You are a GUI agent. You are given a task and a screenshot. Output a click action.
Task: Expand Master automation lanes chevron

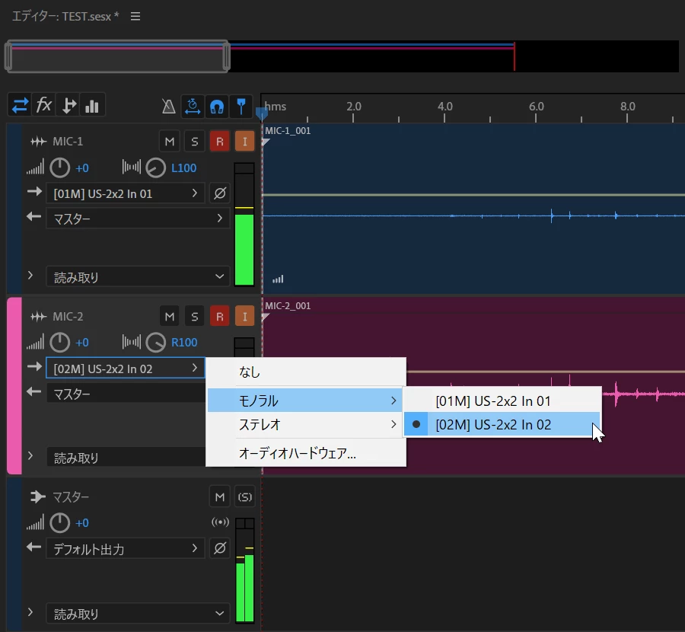(30, 612)
